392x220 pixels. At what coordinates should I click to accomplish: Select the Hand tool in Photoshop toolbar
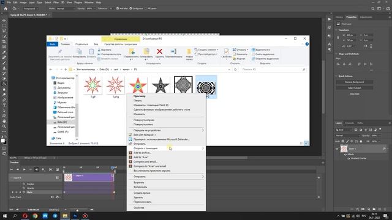4,121
